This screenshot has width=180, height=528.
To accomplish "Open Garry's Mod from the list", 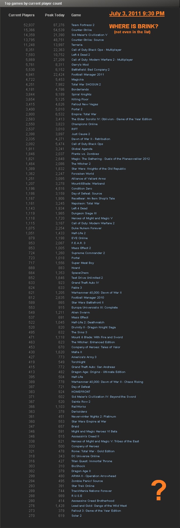I will pos(80,65).
